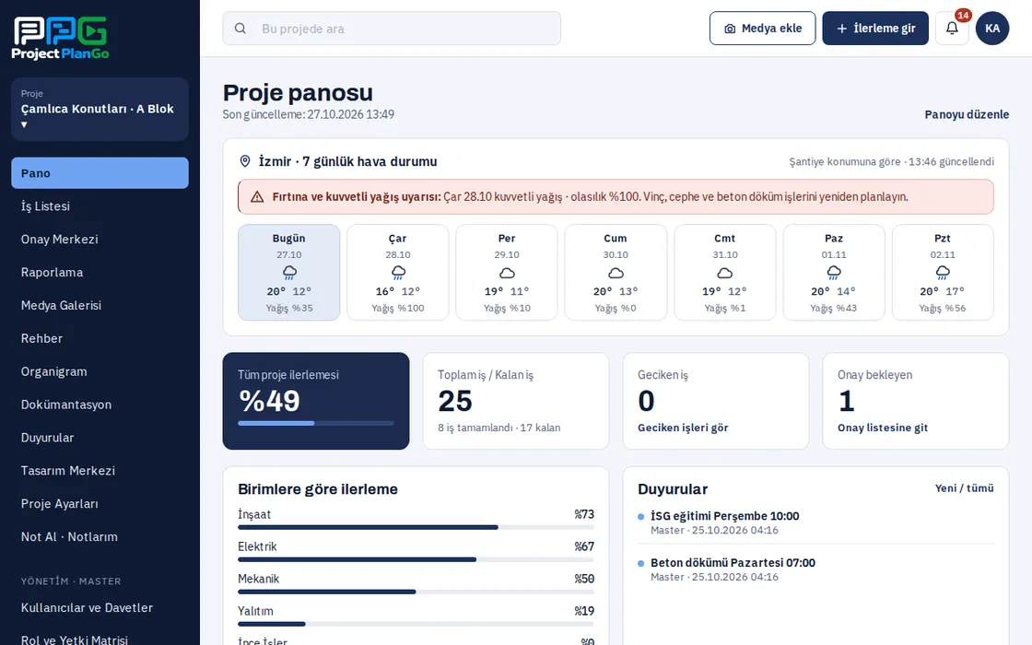Screen dimensions: 1032x645
Task: Open Rehber from the sidebar
Action: [100, 338]
